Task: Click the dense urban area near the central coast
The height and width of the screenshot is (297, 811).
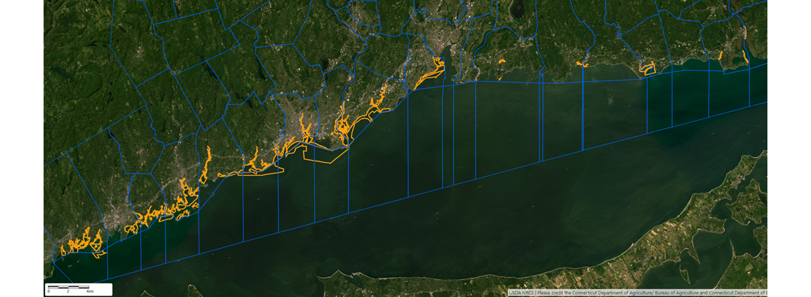Action: 293,121
